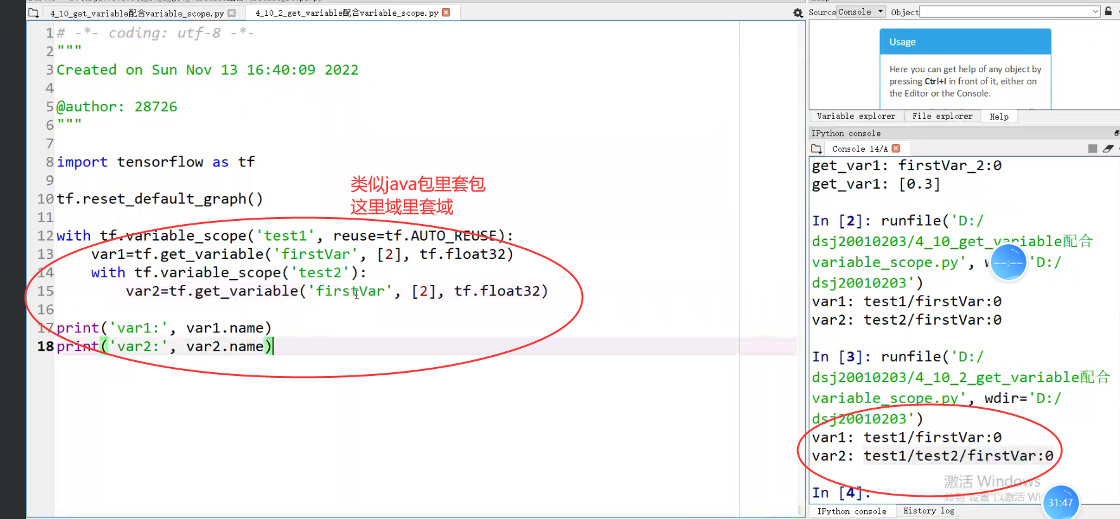Click the console output 'get_var1: firstVar_2:0'
Viewport: 1120px width, 519px height.
click(907, 166)
